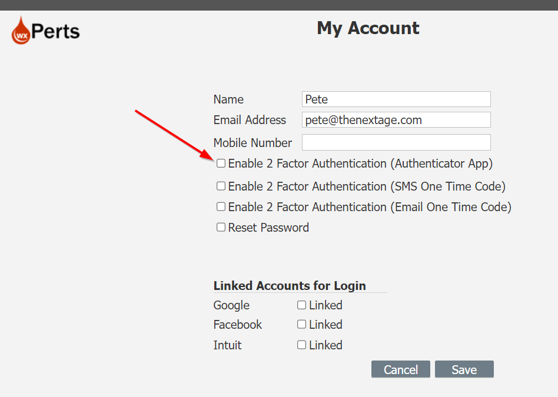558x397 pixels.
Task: Tick the SMS One Time Code checkbox
Action: coord(221,186)
